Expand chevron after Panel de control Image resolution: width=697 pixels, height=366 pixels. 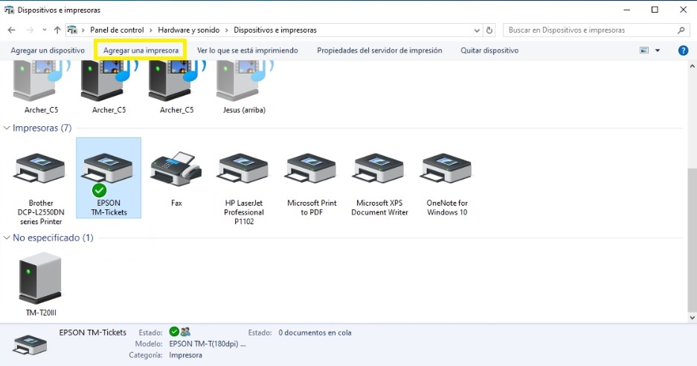[151, 30]
